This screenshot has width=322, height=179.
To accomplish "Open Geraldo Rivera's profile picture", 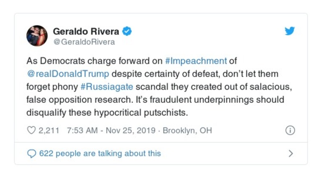I will (x=37, y=35).
